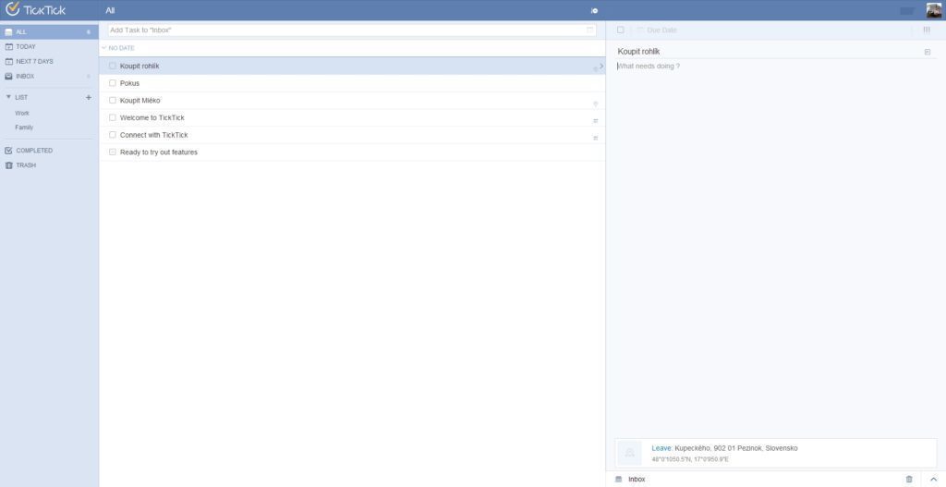This screenshot has height=487, width=946.
Task: Go to COMPLETED tasks
Action: click(34, 150)
